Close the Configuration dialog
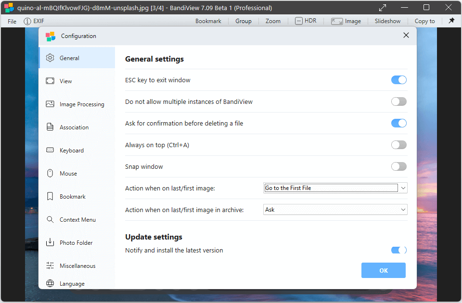 406,36
